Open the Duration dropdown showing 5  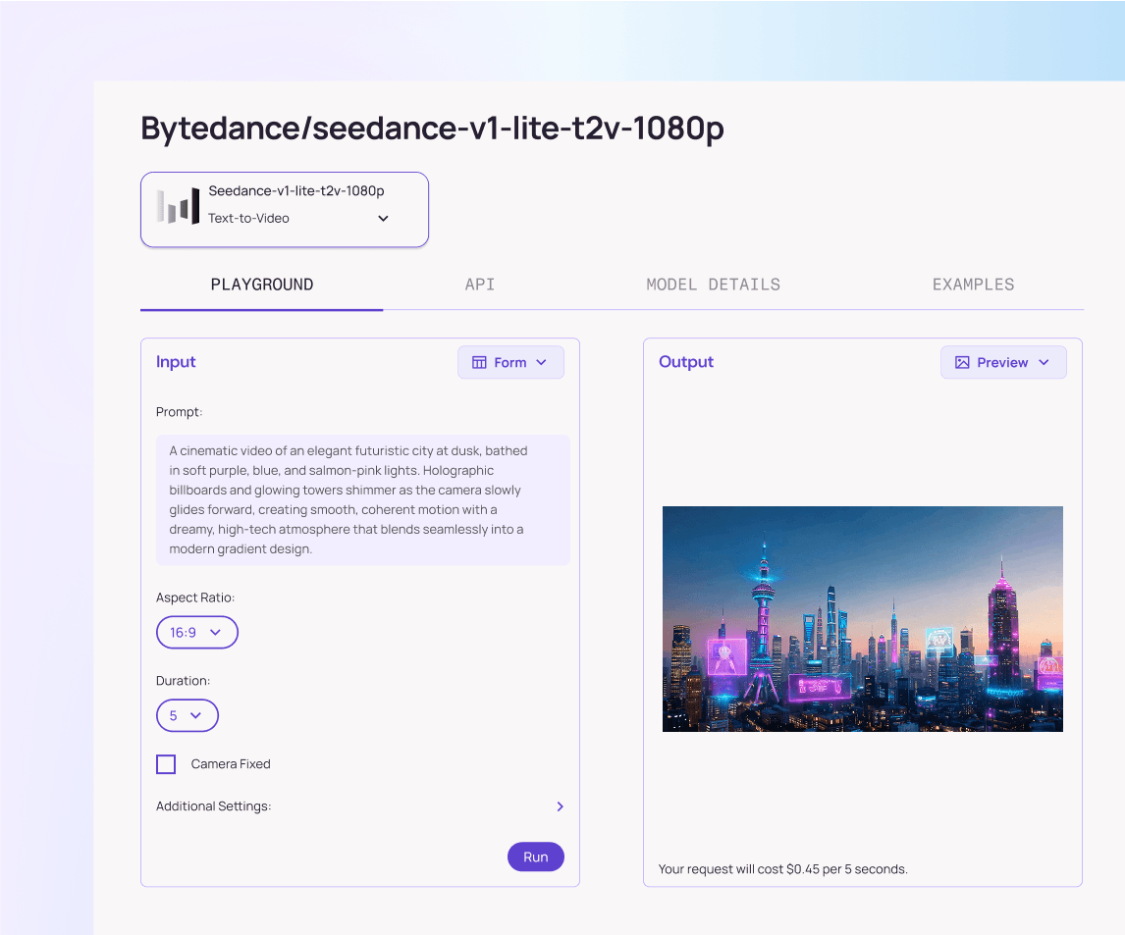pos(187,715)
